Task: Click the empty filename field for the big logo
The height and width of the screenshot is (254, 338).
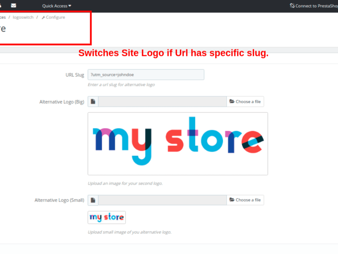Action: point(162,101)
